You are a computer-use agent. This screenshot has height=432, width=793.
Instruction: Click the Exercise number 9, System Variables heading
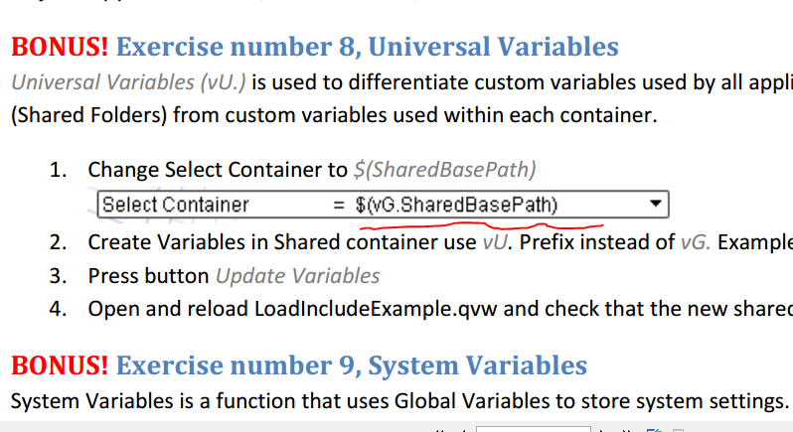(x=352, y=365)
